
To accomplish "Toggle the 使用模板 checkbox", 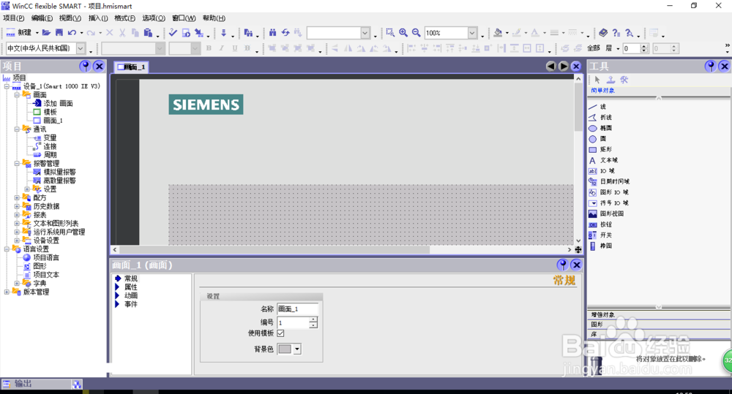I will pos(280,333).
